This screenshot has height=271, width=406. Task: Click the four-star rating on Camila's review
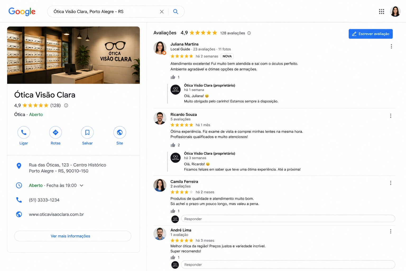point(182,192)
